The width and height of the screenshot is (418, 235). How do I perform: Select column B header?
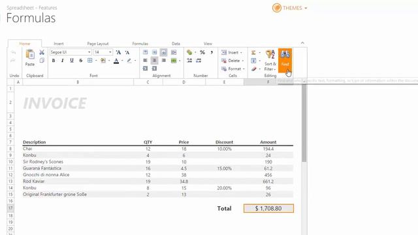78,82
